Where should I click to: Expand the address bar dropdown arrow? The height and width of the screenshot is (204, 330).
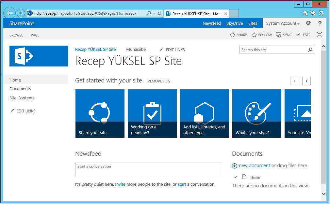pyautogui.click(x=154, y=13)
